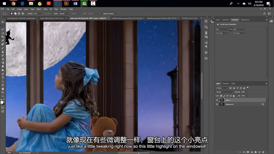Select the Move tool

(x=3, y=22)
